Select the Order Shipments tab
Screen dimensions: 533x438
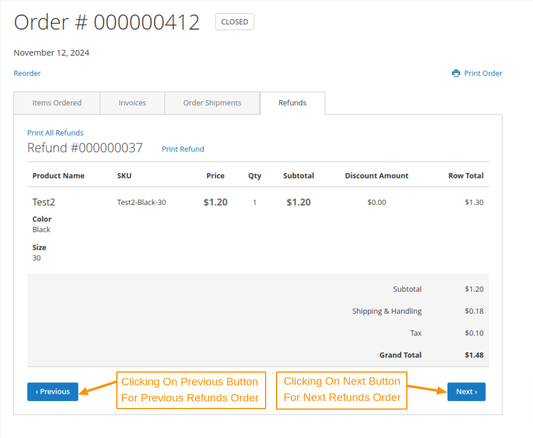212,103
